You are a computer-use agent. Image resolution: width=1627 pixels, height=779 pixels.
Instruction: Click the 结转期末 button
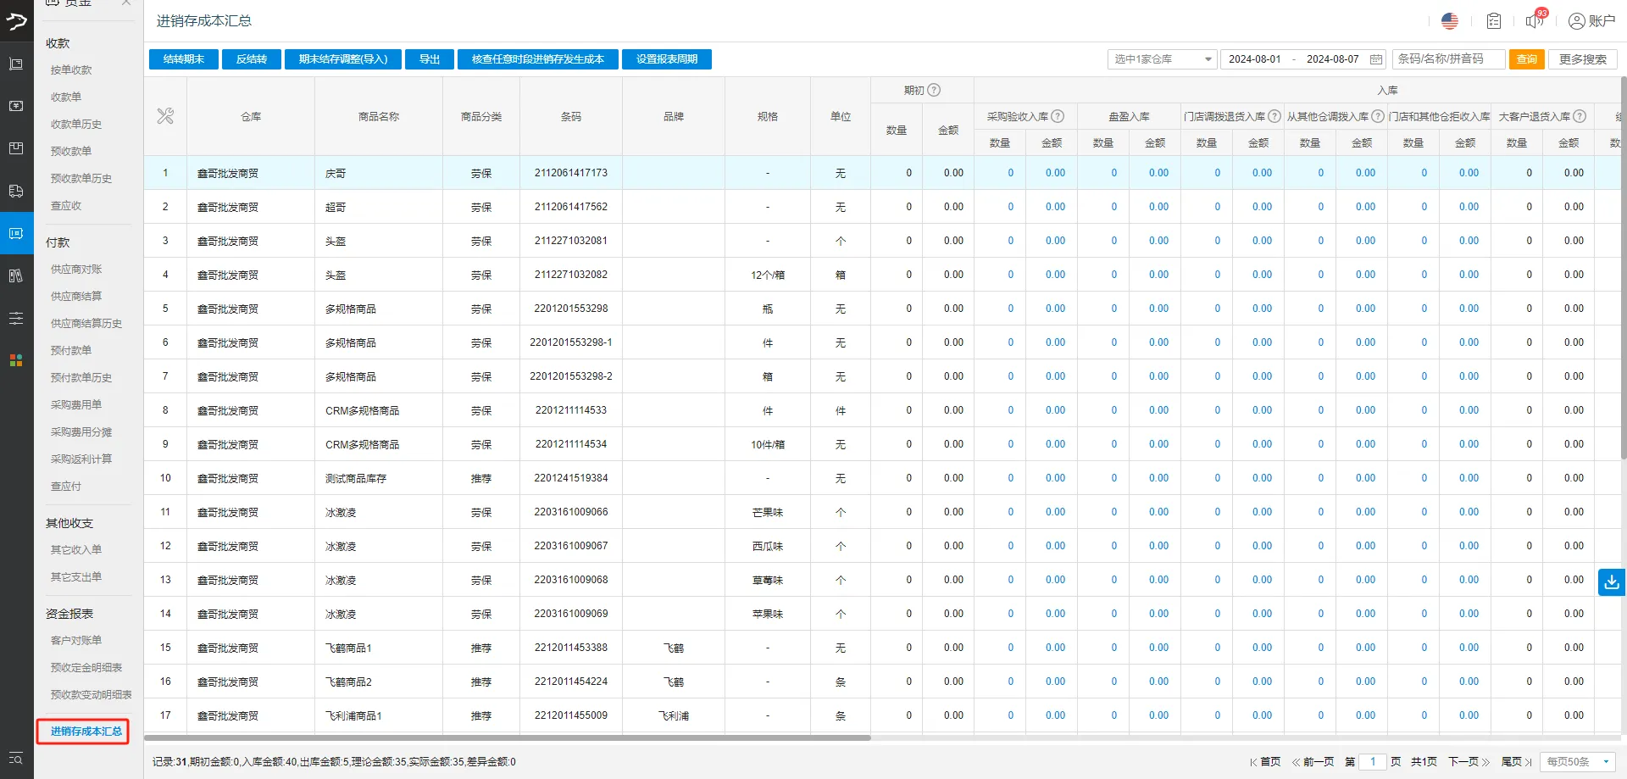point(184,59)
